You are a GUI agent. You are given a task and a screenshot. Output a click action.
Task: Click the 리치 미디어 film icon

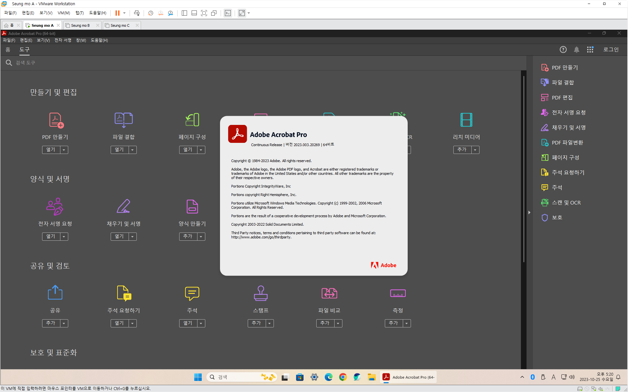click(466, 120)
